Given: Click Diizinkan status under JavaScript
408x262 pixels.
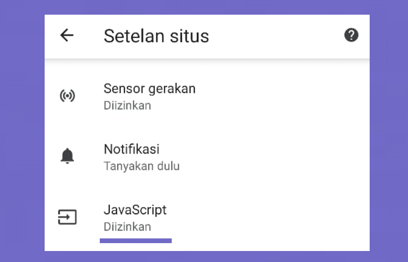Looking at the screenshot, I should [x=127, y=227].
